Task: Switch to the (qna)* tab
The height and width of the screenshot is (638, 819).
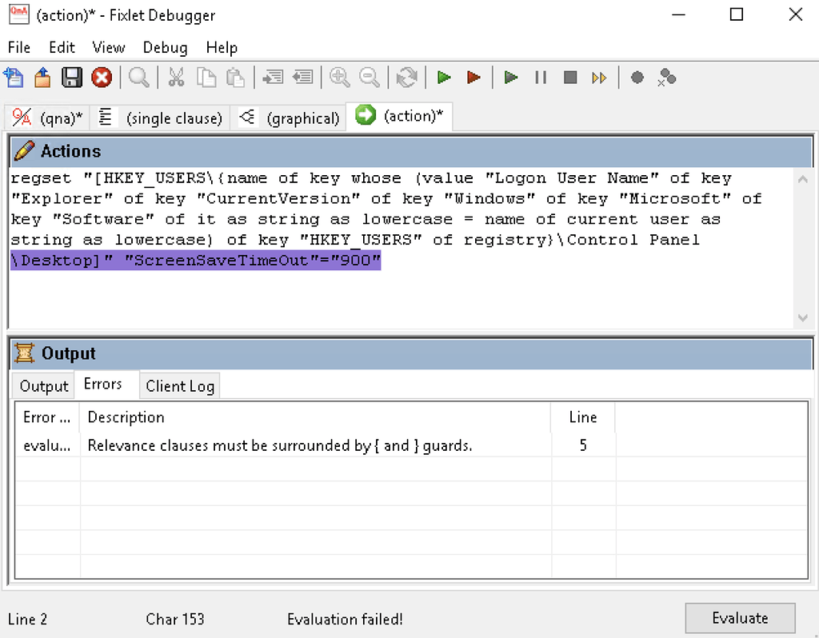Action: coord(46,117)
